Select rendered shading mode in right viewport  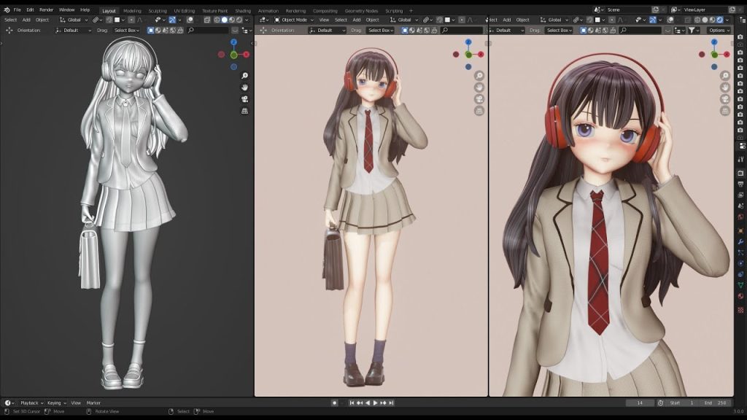(720, 20)
